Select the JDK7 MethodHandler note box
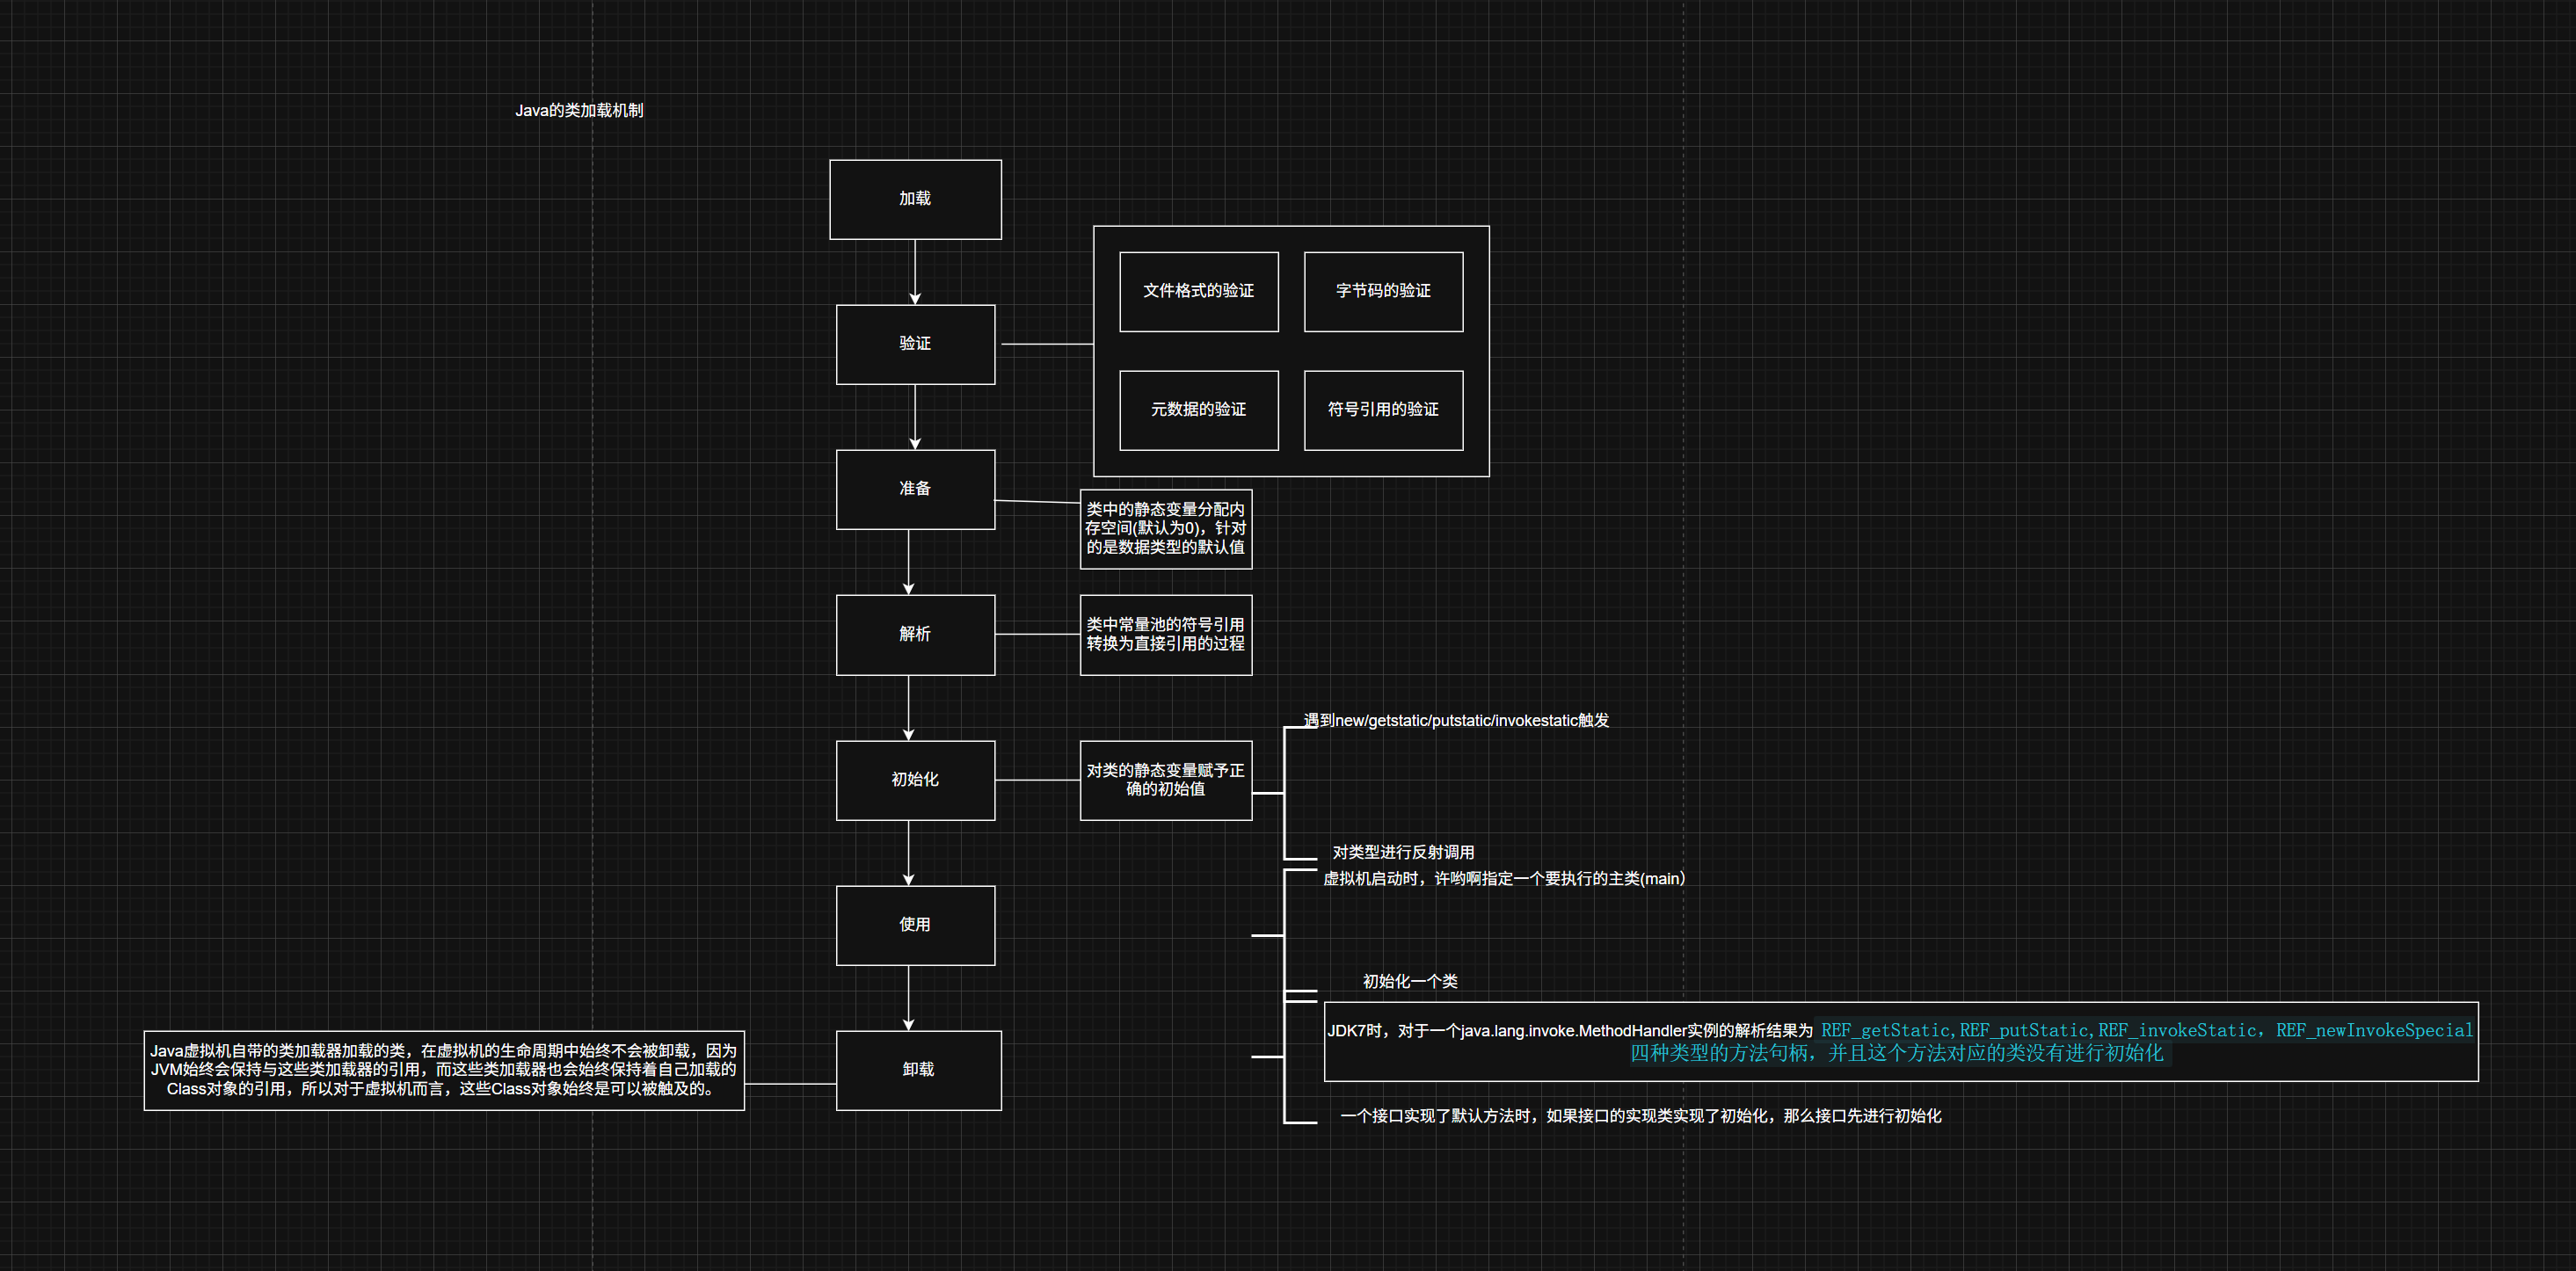This screenshot has height=1271, width=2576. [1900, 1041]
